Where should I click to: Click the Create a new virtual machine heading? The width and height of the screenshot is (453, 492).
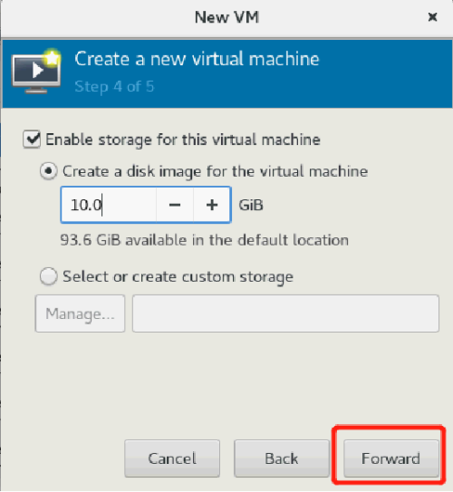click(x=197, y=59)
